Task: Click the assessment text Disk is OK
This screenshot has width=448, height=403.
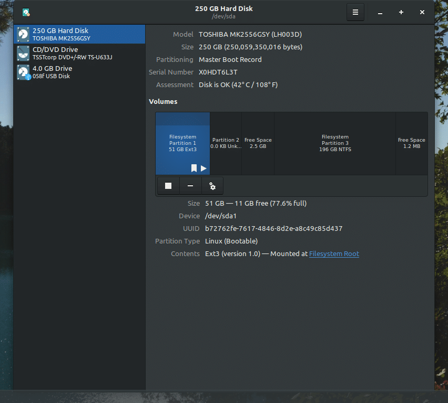Action: 238,84
